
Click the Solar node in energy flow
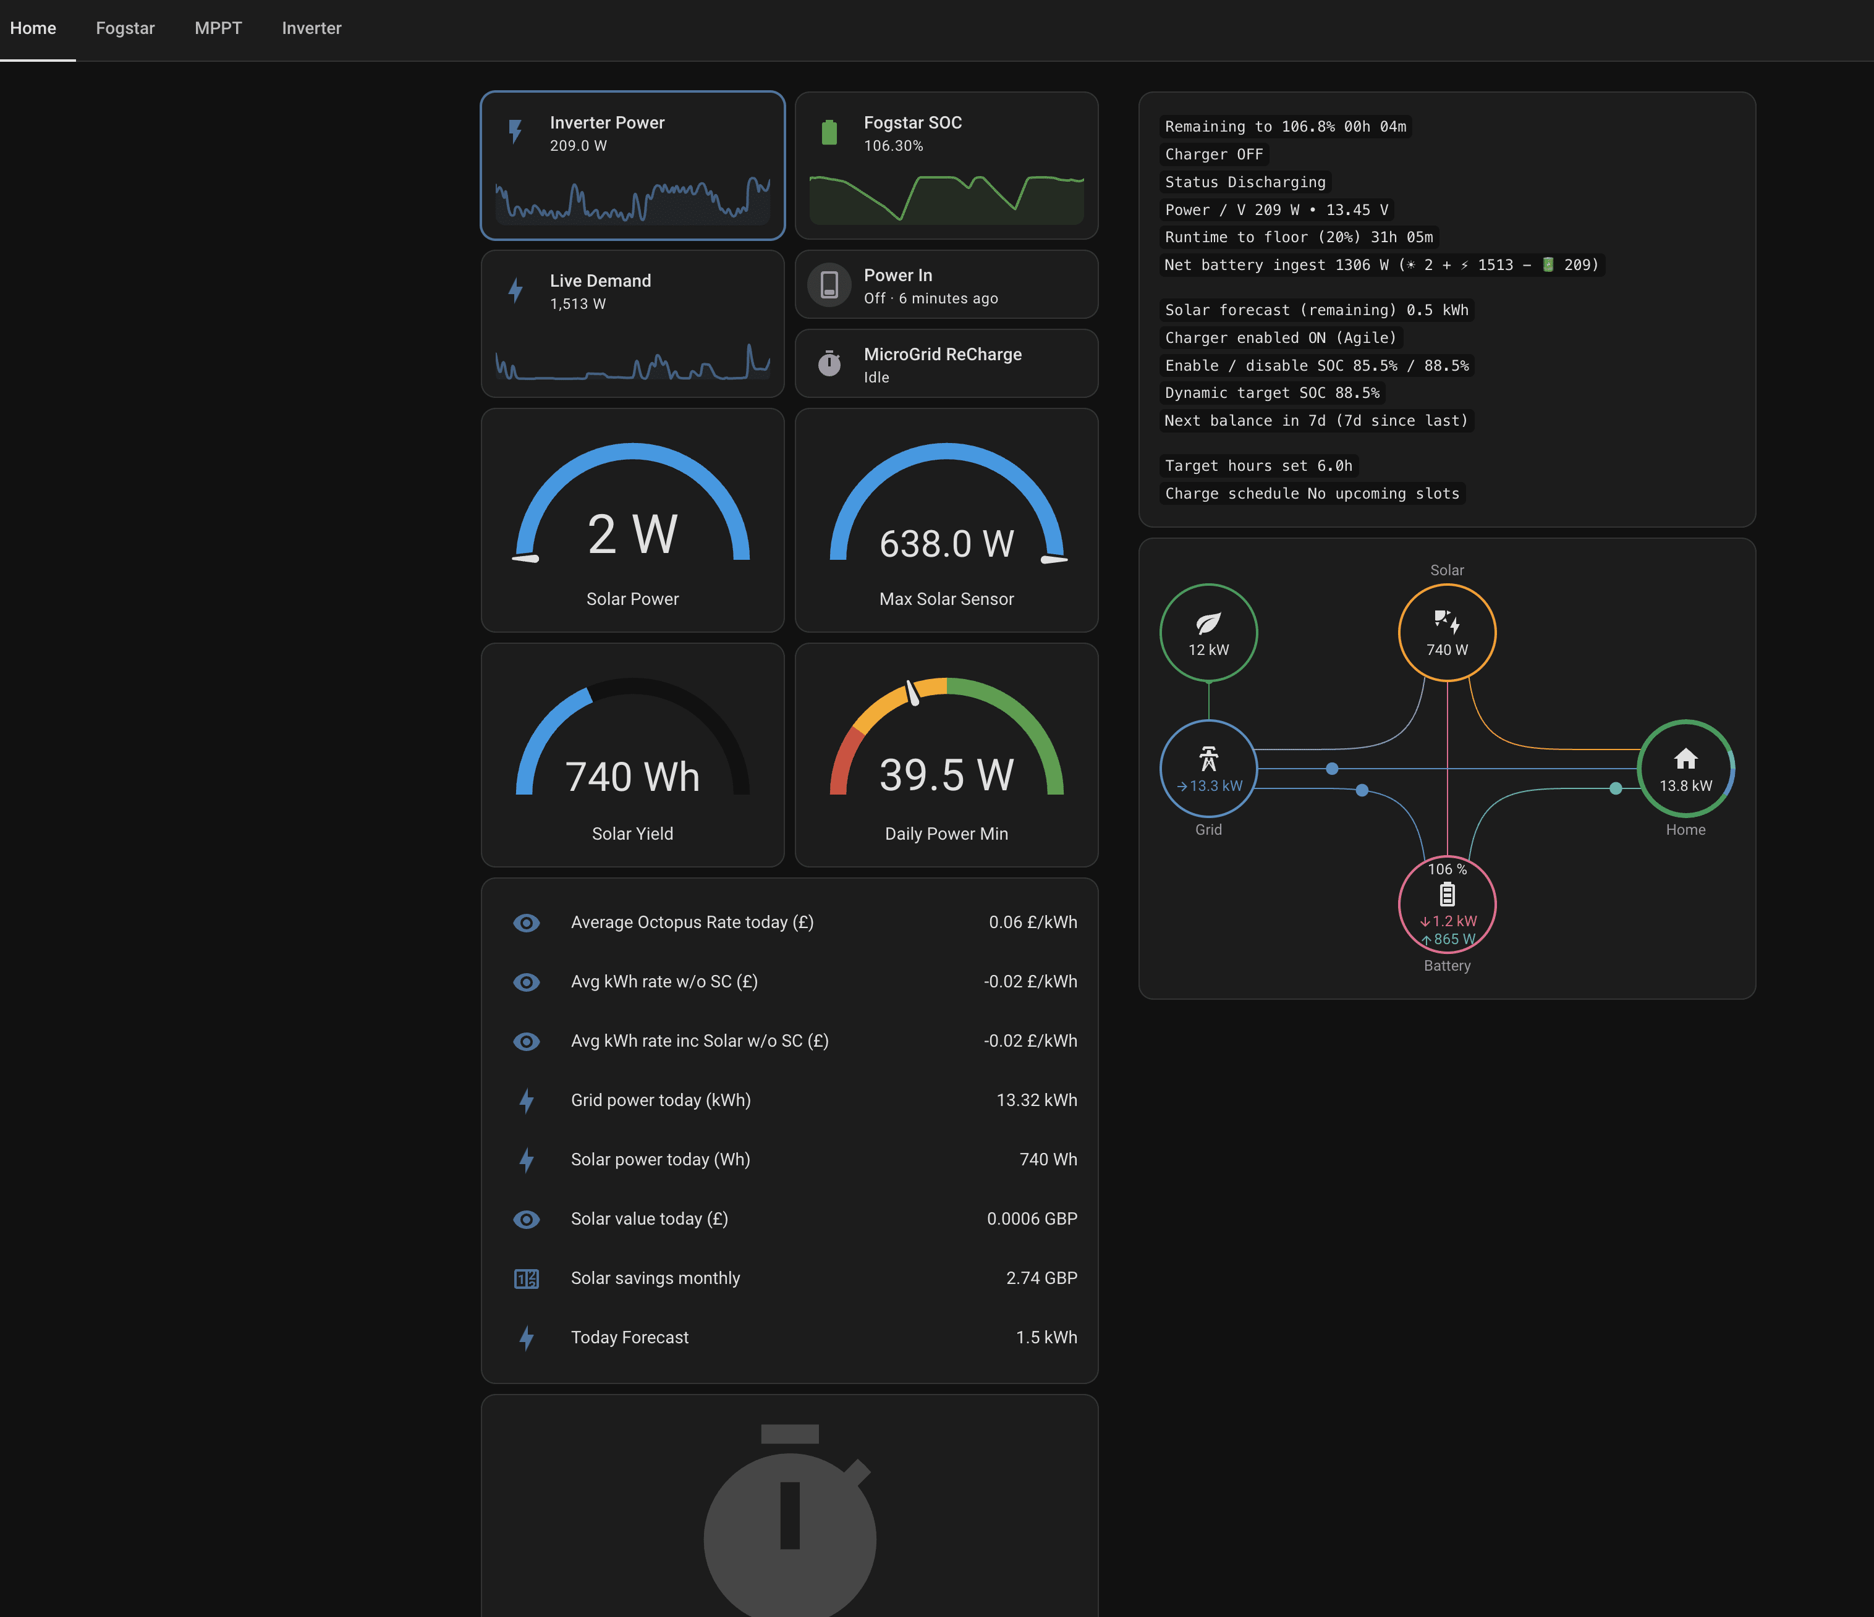point(1446,632)
